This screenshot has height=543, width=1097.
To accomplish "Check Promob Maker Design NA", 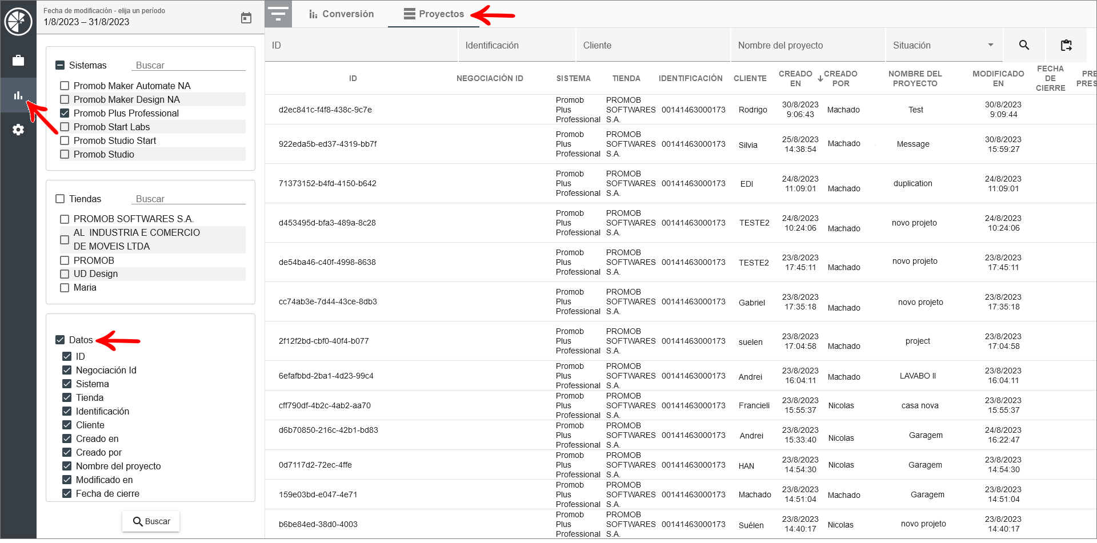I will [65, 99].
